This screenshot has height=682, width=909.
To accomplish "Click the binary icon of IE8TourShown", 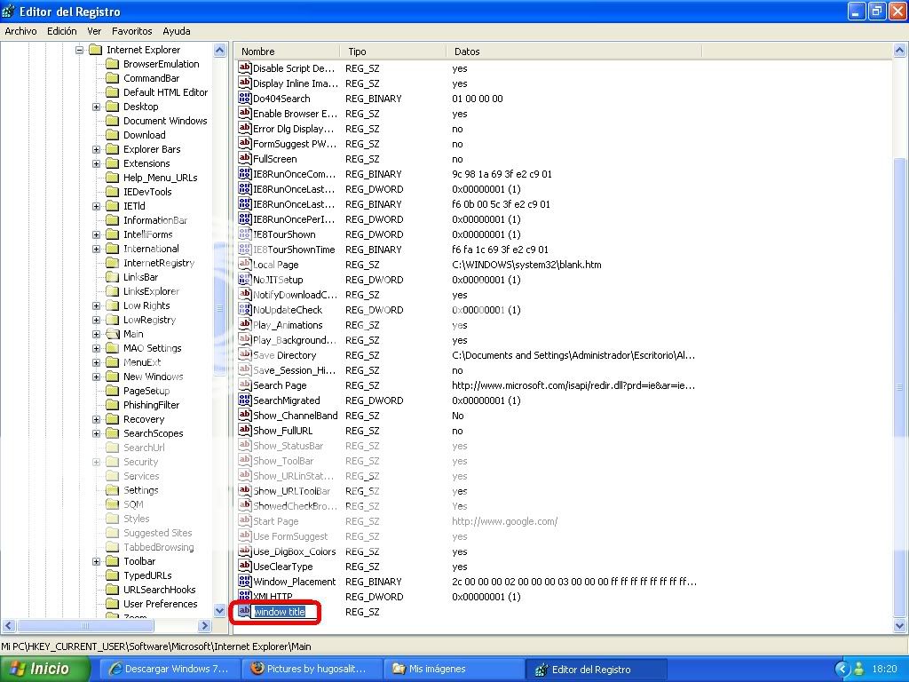I will tap(245, 234).
